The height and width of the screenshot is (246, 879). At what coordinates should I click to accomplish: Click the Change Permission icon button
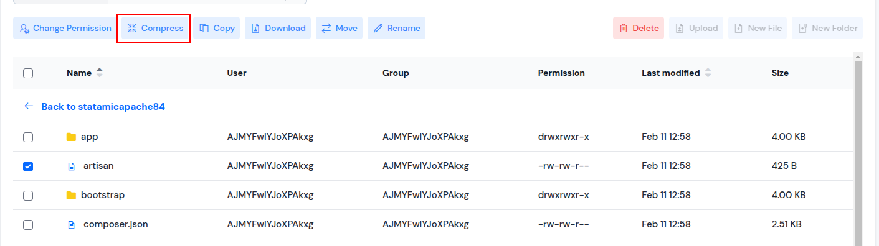pyautogui.click(x=65, y=28)
